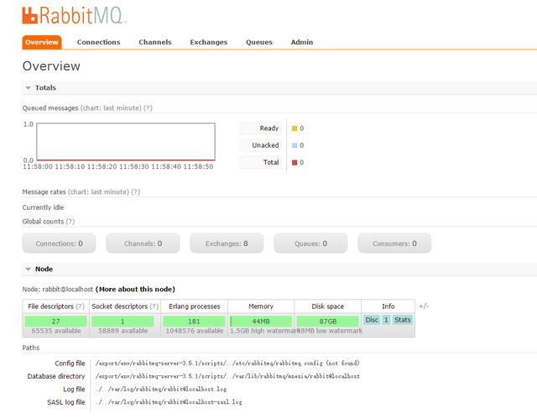
Task: Open Message rates chart range link
Action: click(98, 191)
